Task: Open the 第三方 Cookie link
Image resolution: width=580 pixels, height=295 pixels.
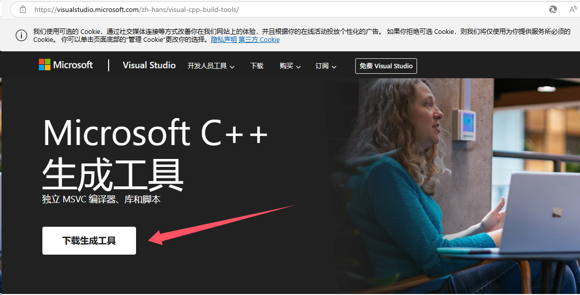Action: click(x=259, y=39)
